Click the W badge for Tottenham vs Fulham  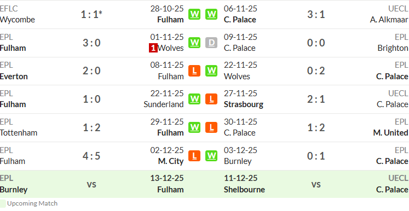(x=194, y=127)
